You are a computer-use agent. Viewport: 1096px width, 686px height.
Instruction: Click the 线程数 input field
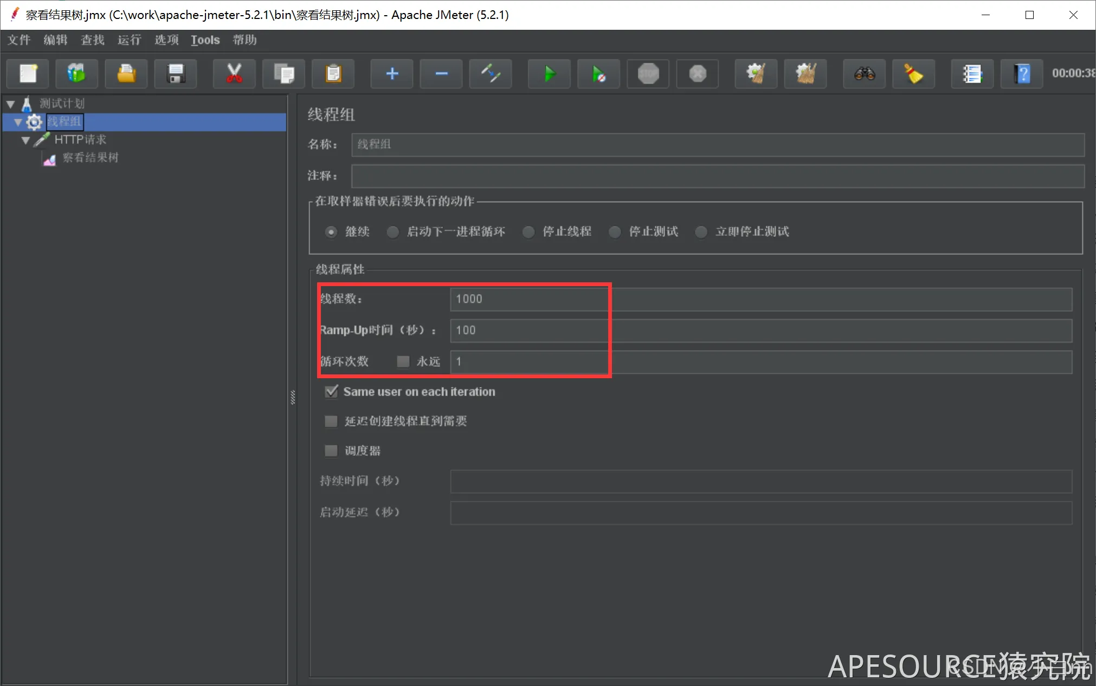(x=759, y=299)
